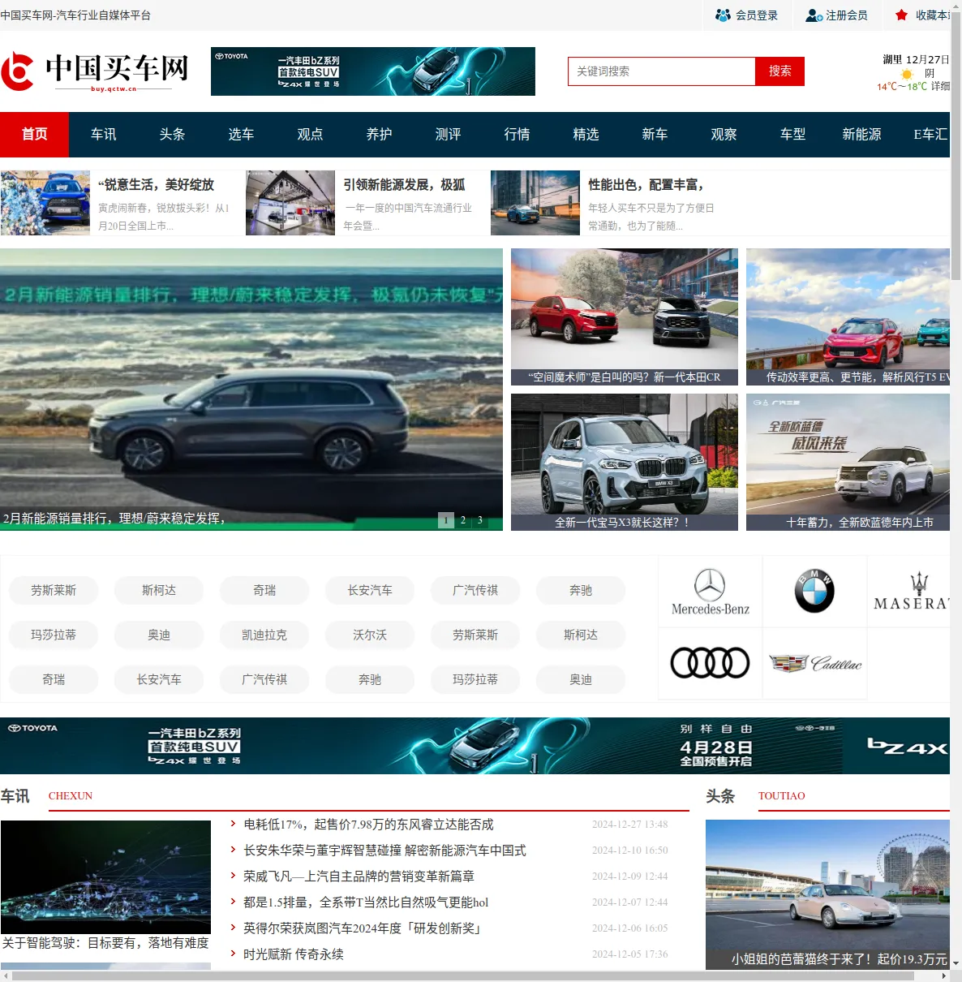The image size is (962, 982).
Task: Click the 会员登录 user icon
Action: 723,15
